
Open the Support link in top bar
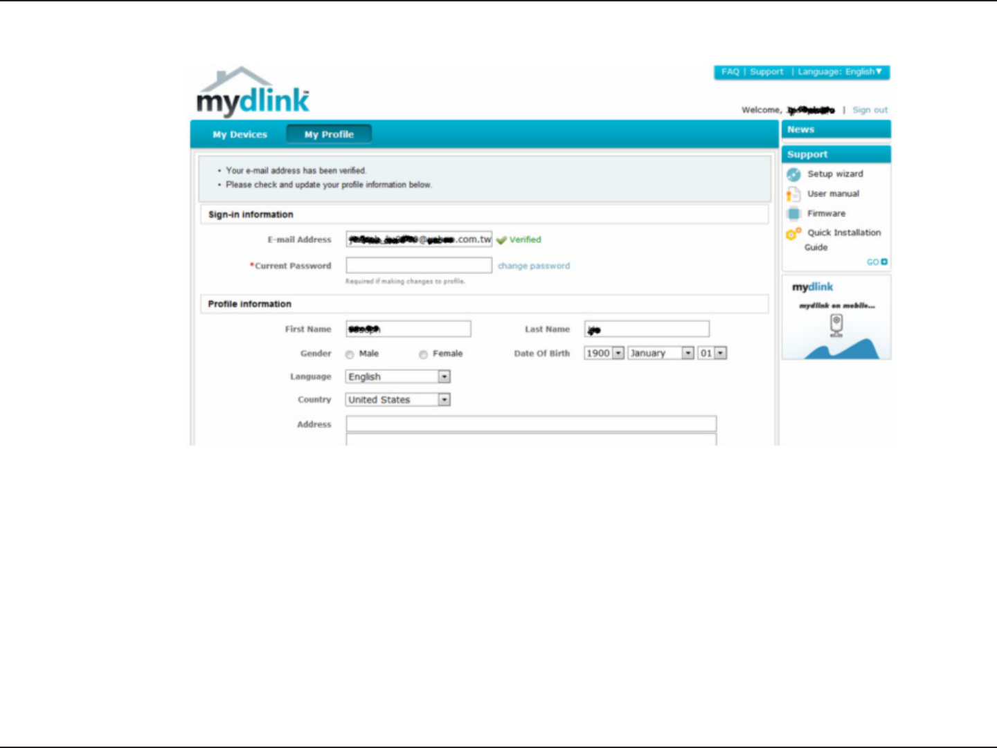(766, 72)
